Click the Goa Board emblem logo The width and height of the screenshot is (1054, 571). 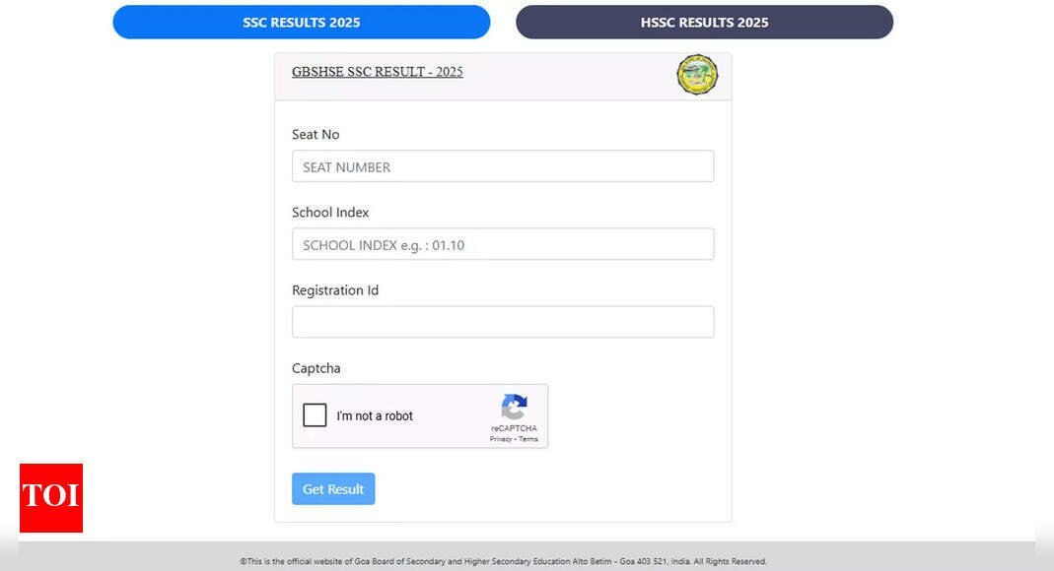(697, 75)
